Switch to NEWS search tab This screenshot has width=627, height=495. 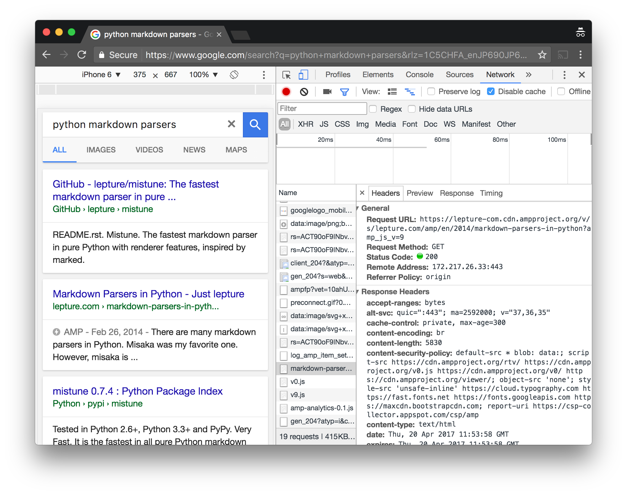click(194, 150)
